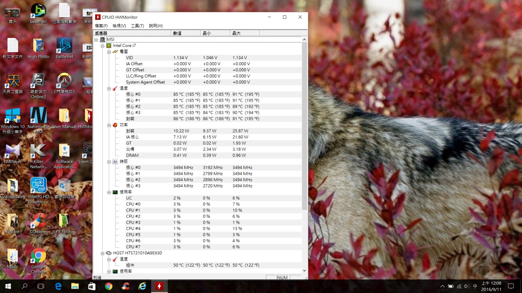Click scrollbar down arrow in HWMonitor

[x=304, y=270]
